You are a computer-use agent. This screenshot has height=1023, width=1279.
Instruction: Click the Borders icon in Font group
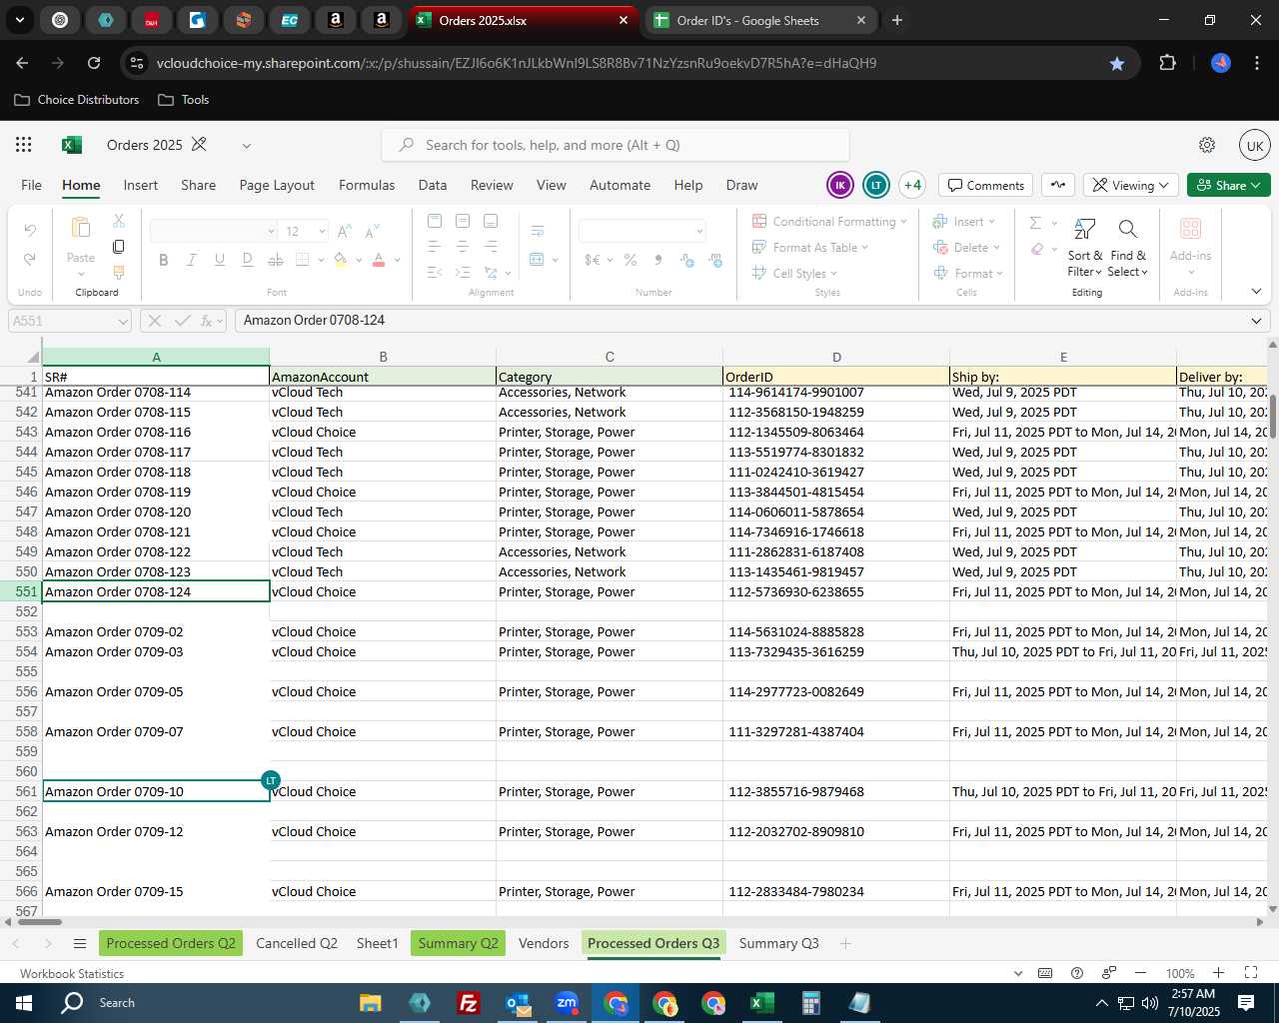303,260
